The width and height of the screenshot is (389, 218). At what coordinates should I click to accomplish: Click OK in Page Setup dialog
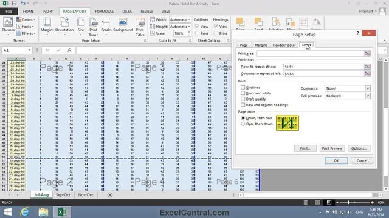pos(336,160)
